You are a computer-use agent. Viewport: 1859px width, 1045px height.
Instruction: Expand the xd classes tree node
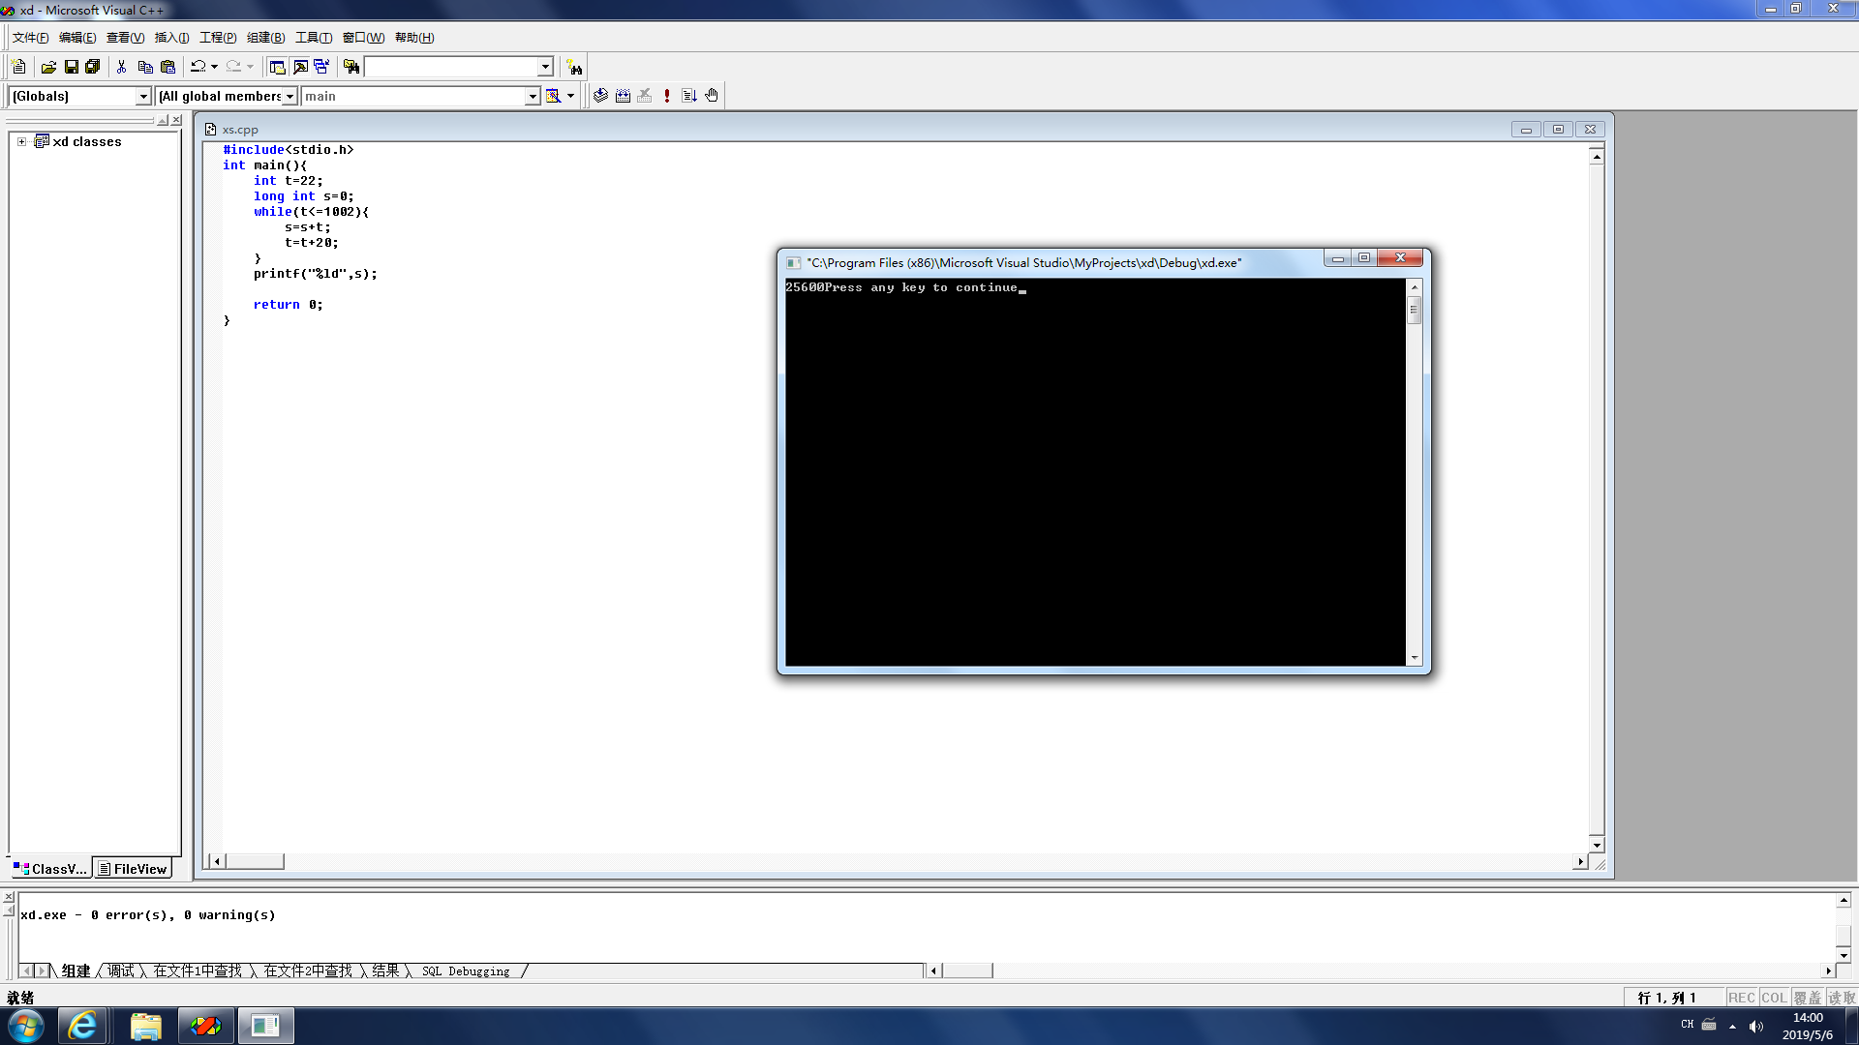[x=21, y=141]
